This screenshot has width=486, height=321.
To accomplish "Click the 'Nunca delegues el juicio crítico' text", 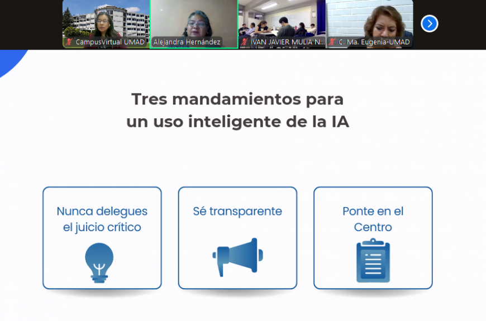I will 102,219.
